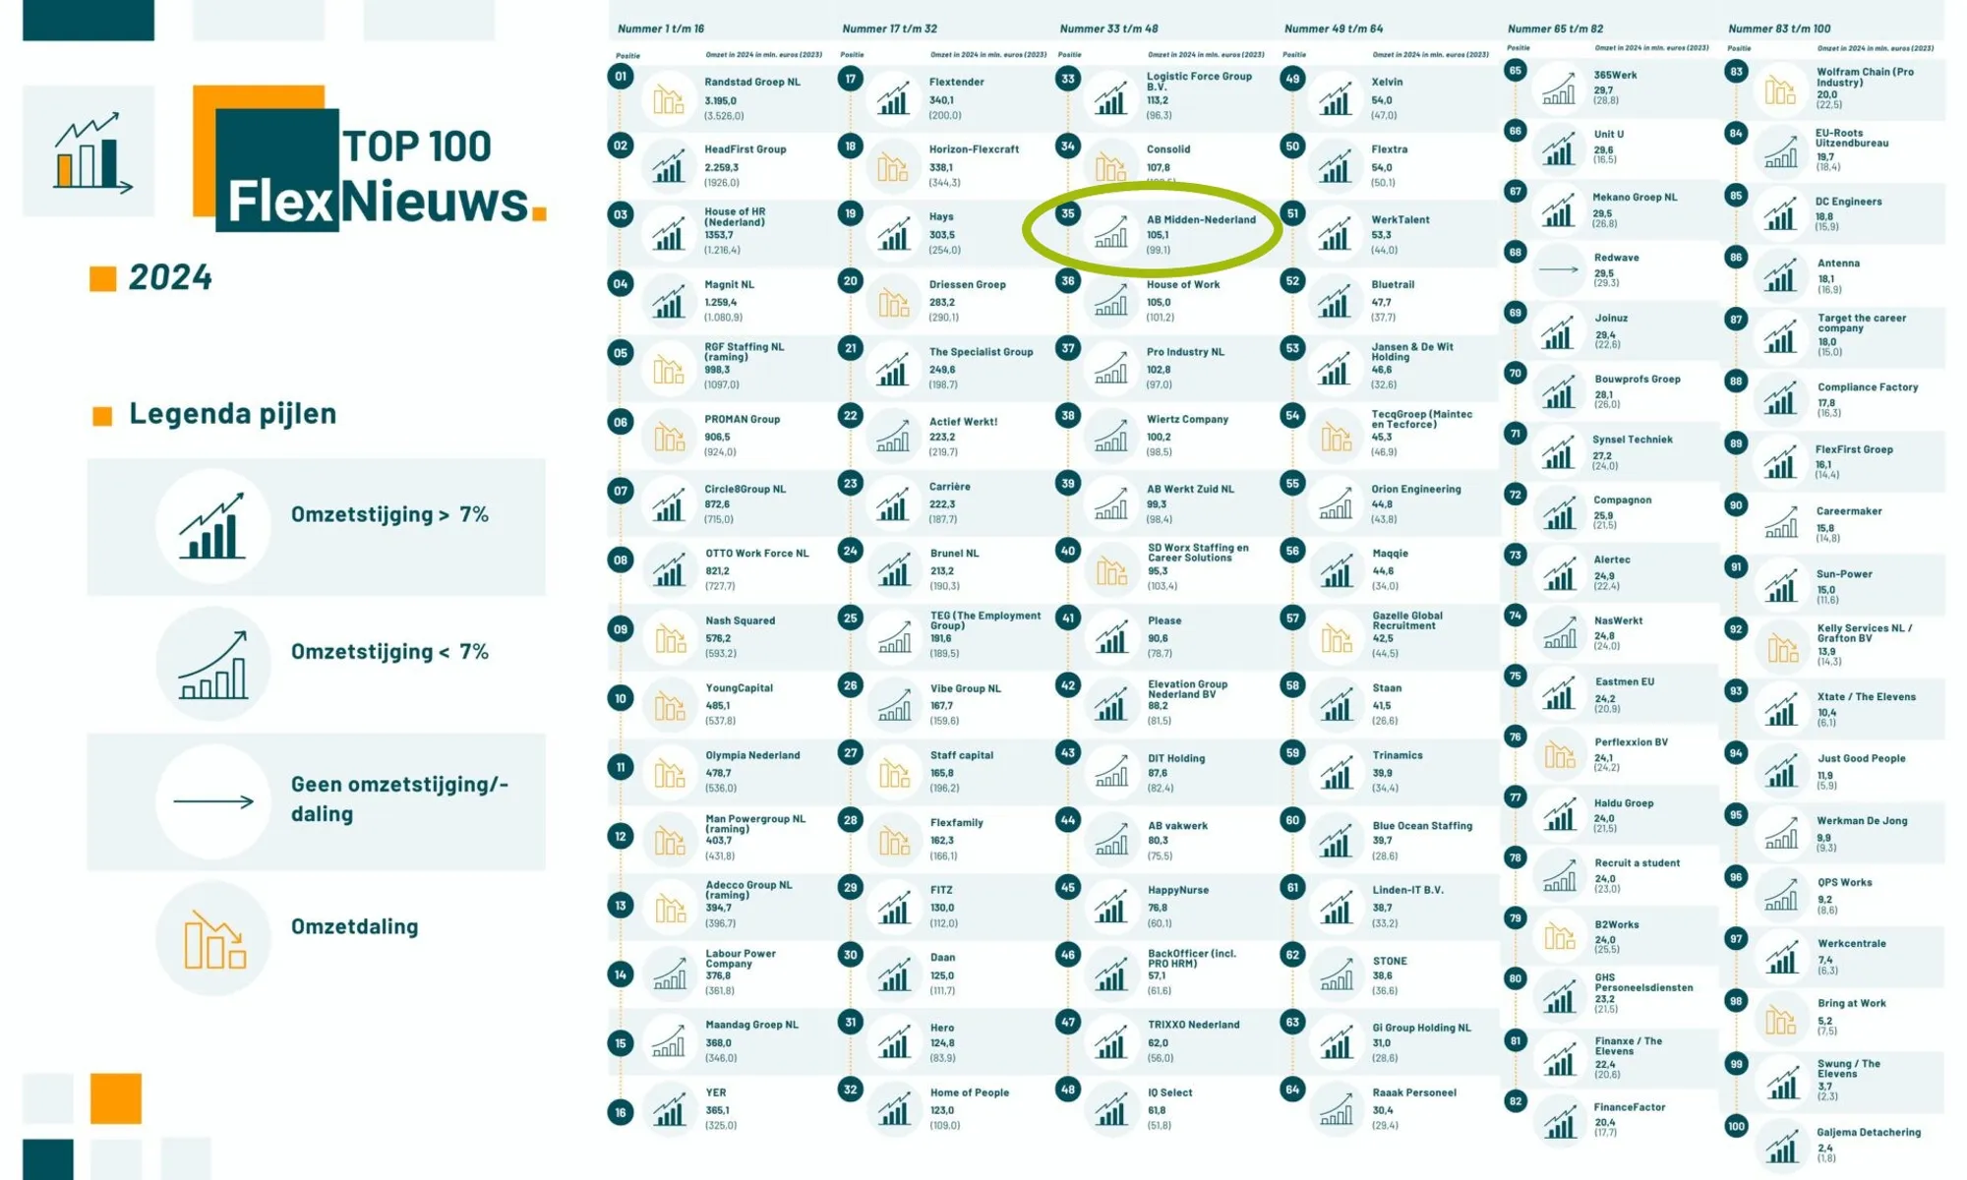The height and width of the screenshot is (1180, 1967).
Task: Click the company name Olympia Nederland
Action: (x=752, y=755)
